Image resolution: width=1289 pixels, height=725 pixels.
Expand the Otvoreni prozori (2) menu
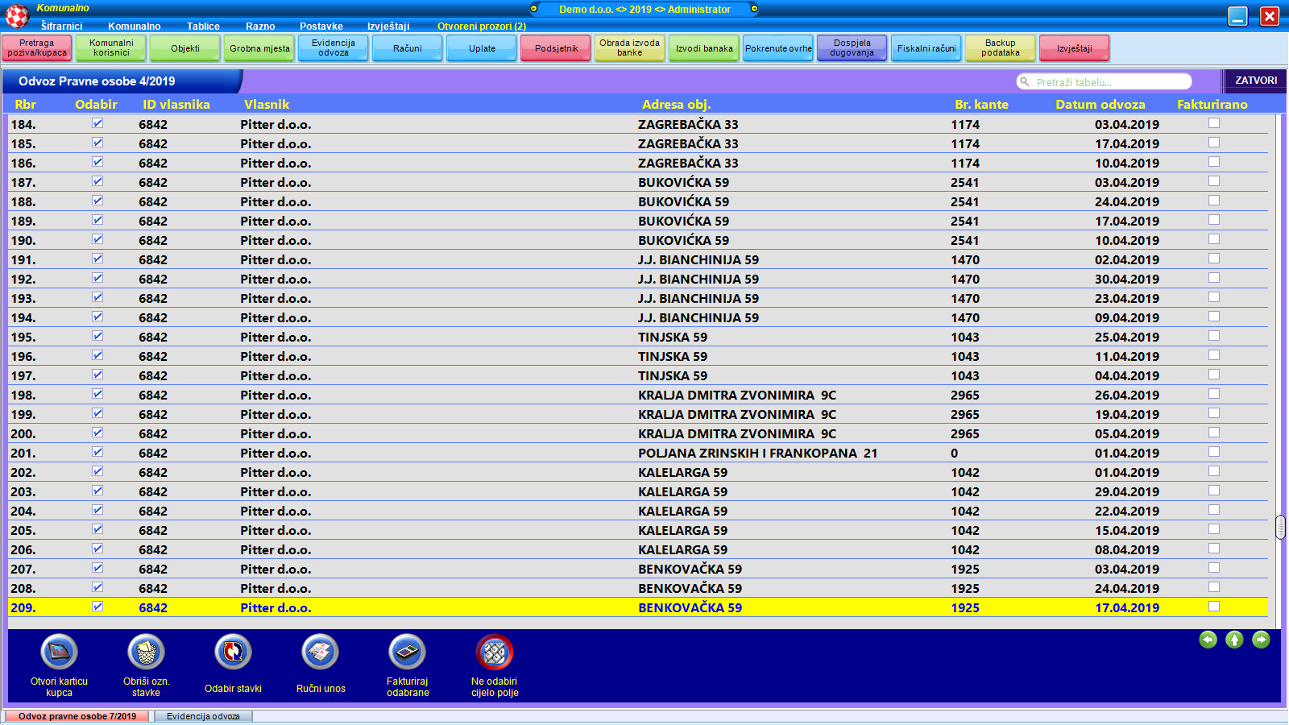(482, 27)
